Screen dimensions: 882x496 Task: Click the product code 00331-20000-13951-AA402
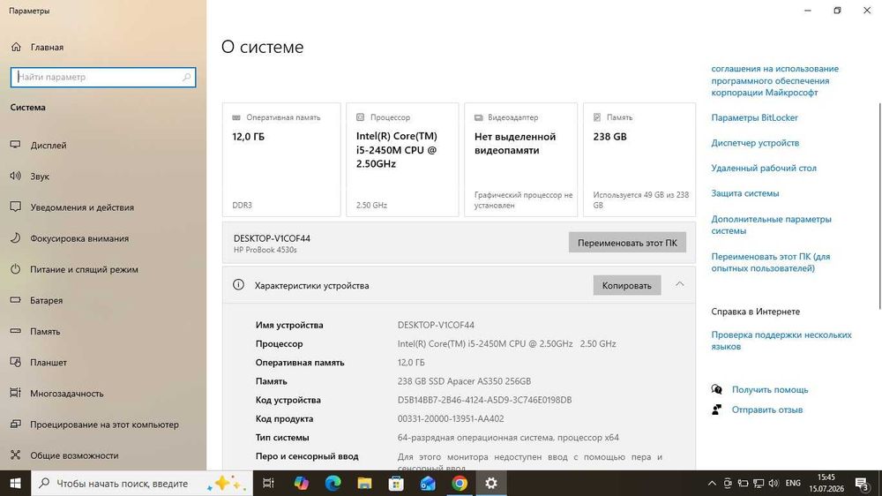pyautogui.click(x=451, y=418)
